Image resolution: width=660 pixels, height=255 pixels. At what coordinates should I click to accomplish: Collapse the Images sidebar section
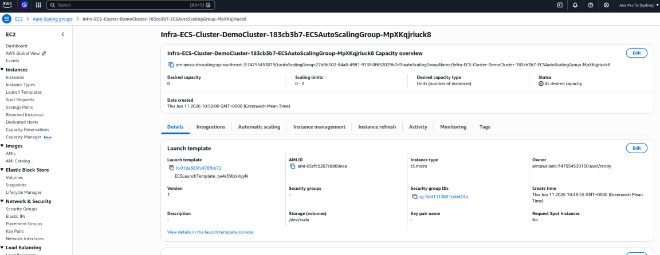[2, 146]
